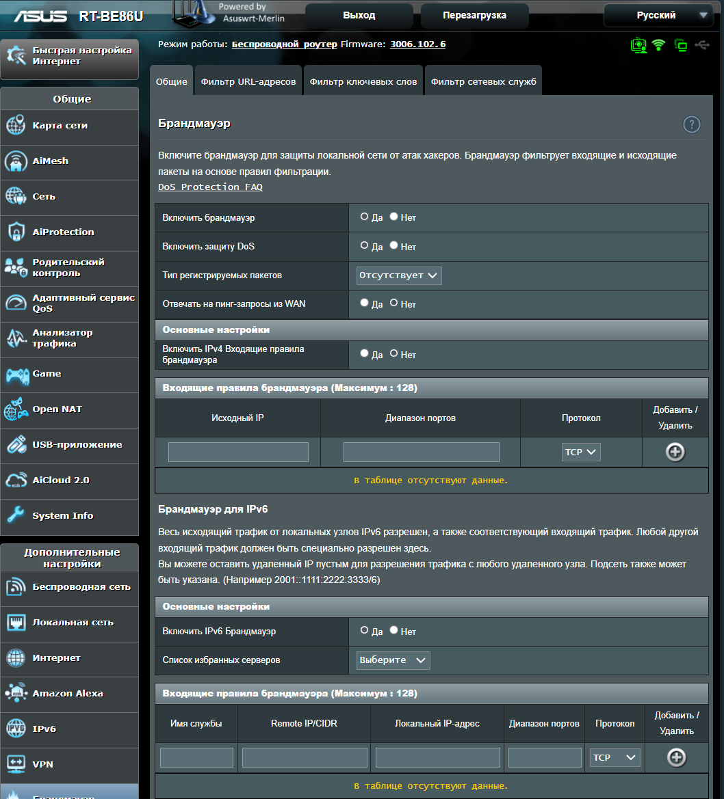Open the VPN monitor icon
Screen dimensions: 724x799
(16, 764)
